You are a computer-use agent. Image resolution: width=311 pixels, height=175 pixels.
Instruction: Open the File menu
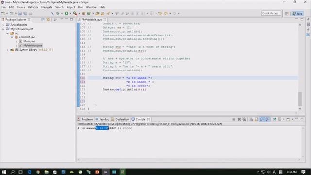tap(3, 7)
